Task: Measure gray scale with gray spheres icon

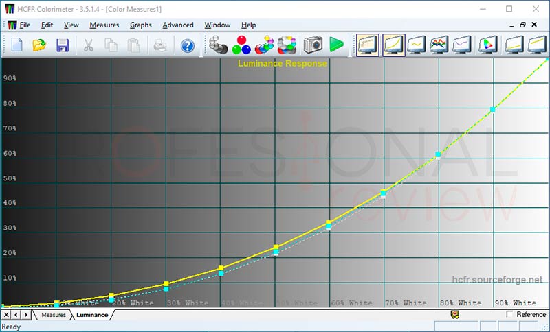Action: click(x=218, y=45)
